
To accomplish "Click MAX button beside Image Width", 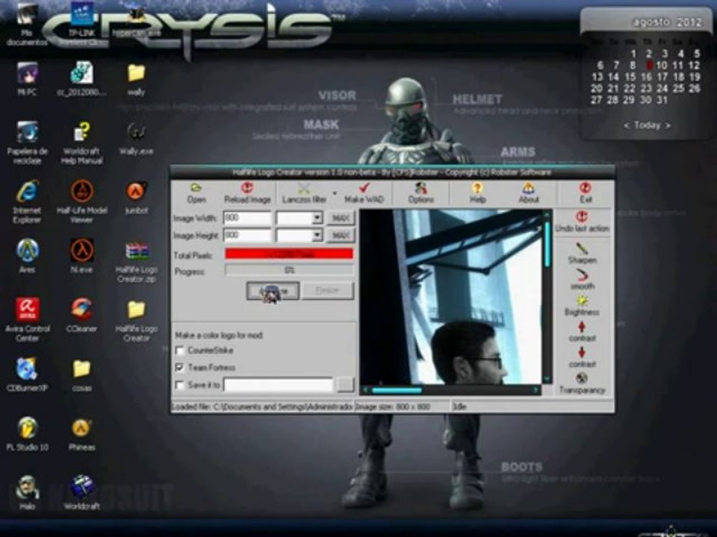I will click(341, 219).
